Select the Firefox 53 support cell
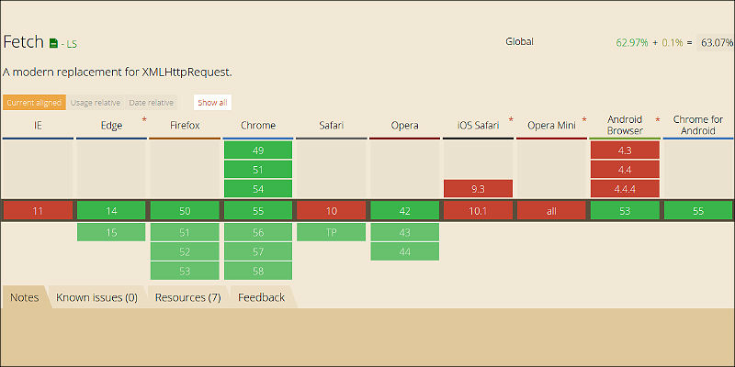 point(185,271)
